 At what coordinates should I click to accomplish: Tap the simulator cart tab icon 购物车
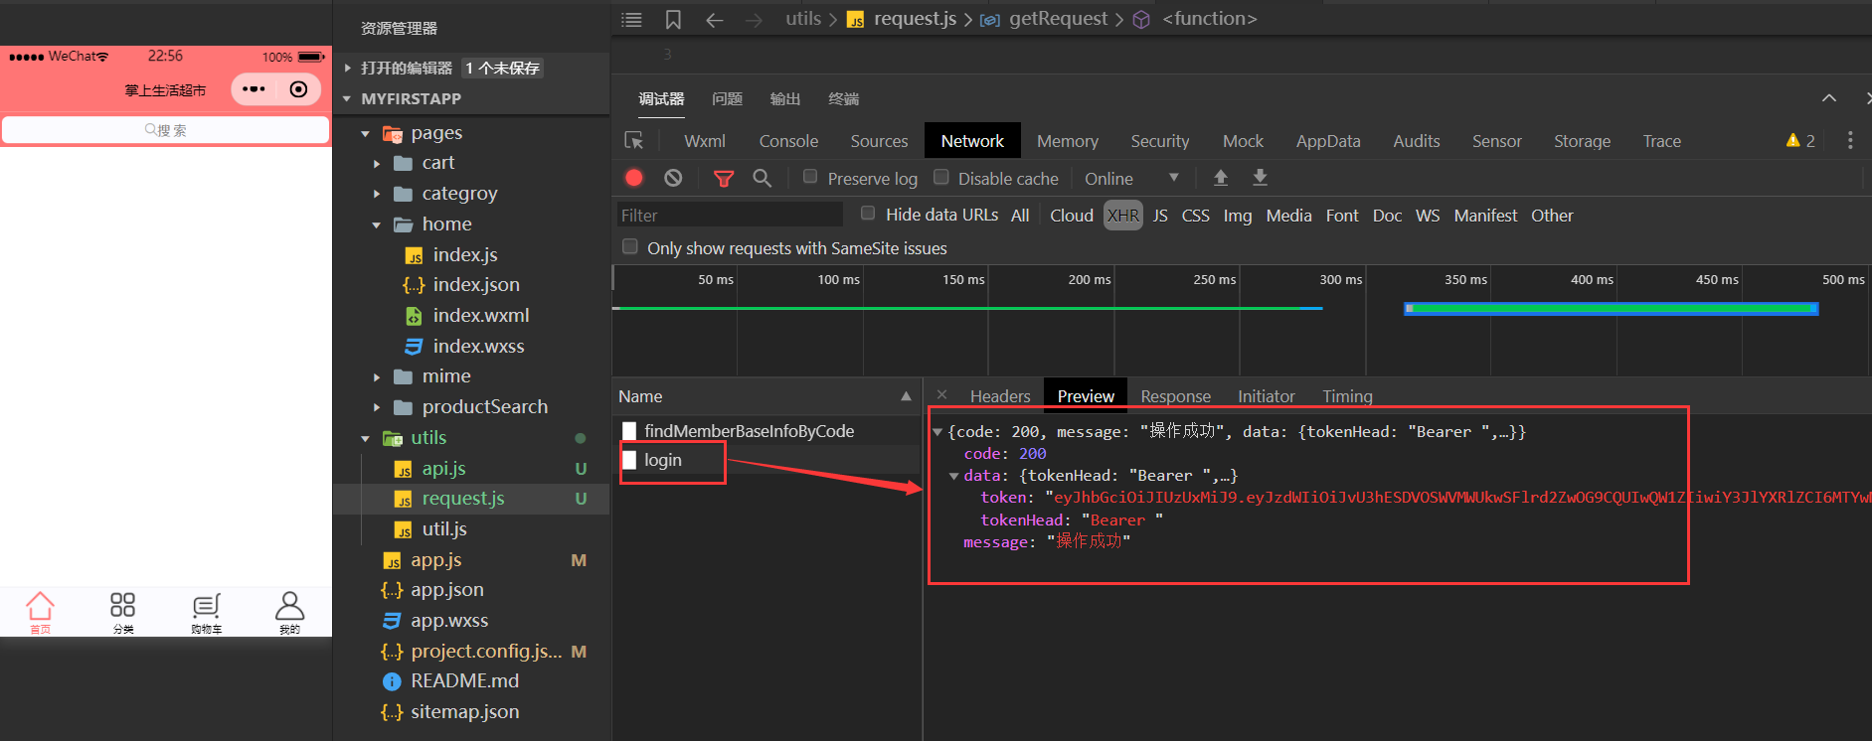click(x=207, y=611)
